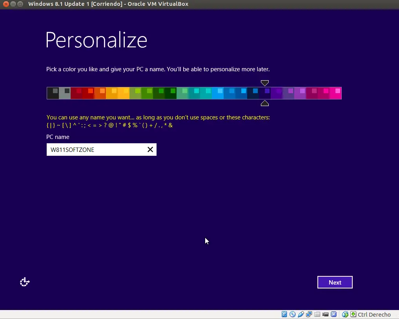Choose the orange color swatch
The width and height of the screenshot is (399, 319).
[x=100, y=93]
